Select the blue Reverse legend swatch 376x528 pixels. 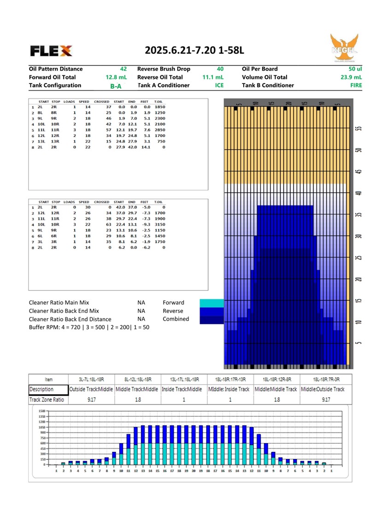(211, 311)
